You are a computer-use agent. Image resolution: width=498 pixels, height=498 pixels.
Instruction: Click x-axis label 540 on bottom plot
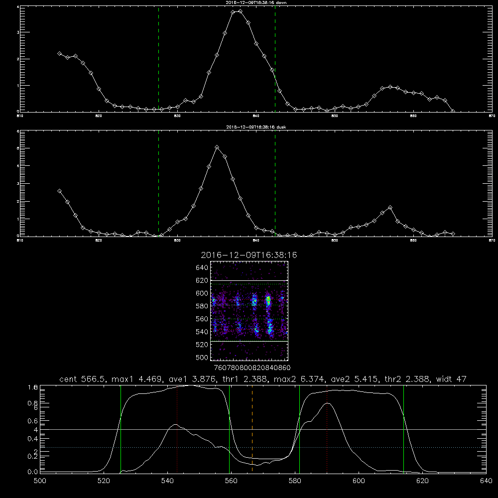pyautogui.click(x=167, y=481)
